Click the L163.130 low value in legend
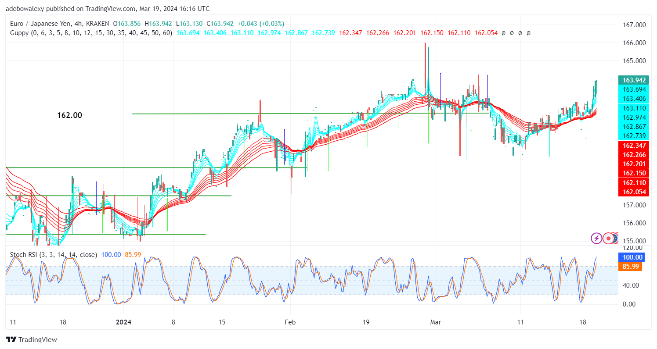Viewport: 657px width, 349px height. pos(190,24)
